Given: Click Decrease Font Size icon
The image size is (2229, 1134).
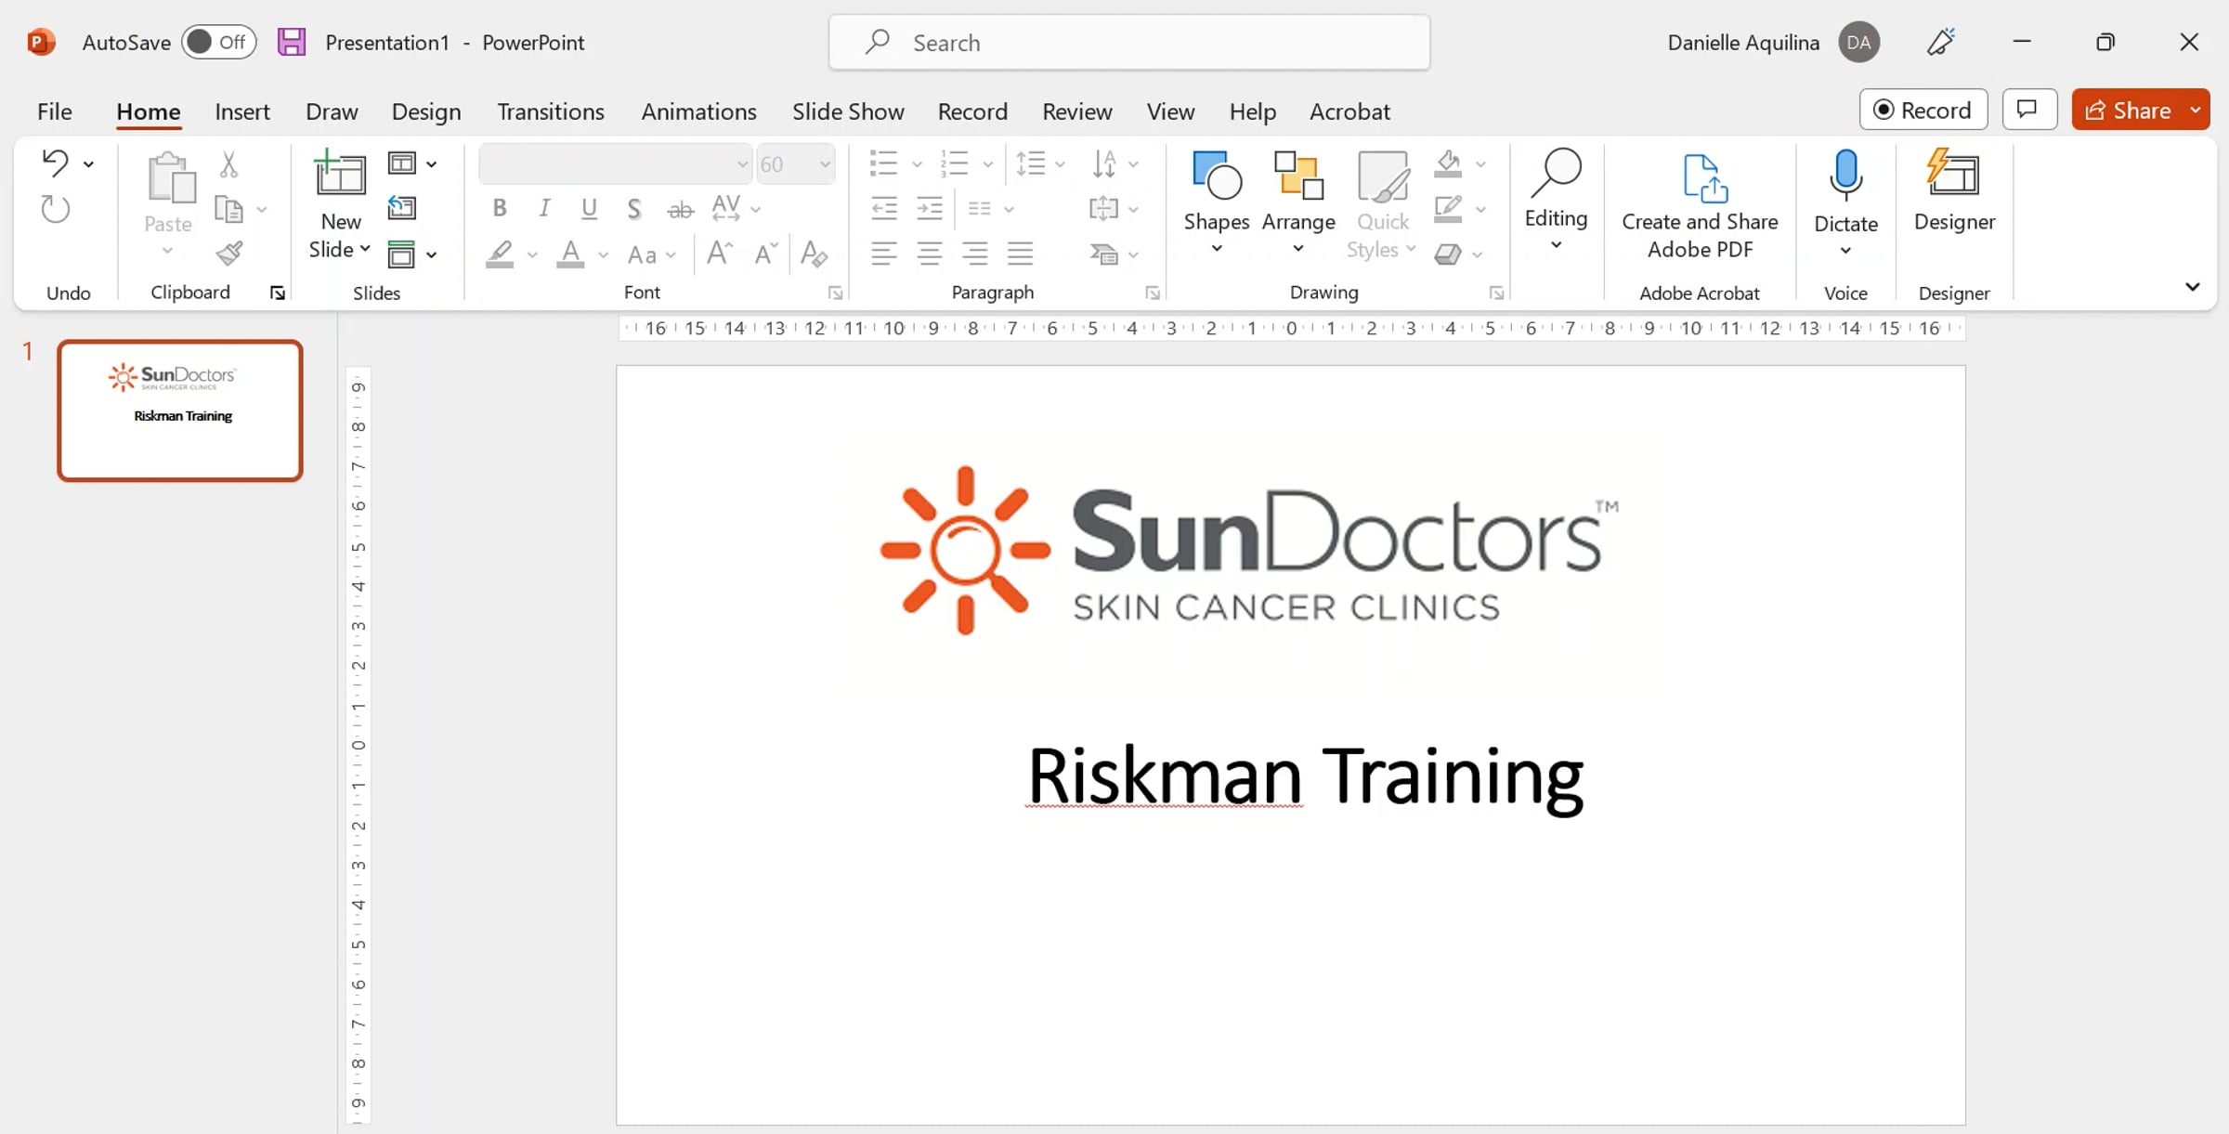Looking at the screenshot, I should 765,254.
